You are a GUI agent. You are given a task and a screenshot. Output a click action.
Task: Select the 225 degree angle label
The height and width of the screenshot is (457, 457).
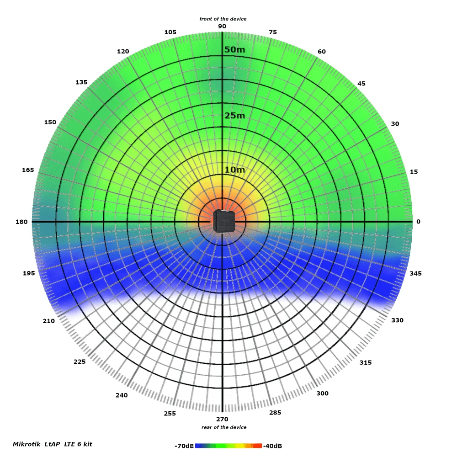pyautogui.click(x=79, y=361)
